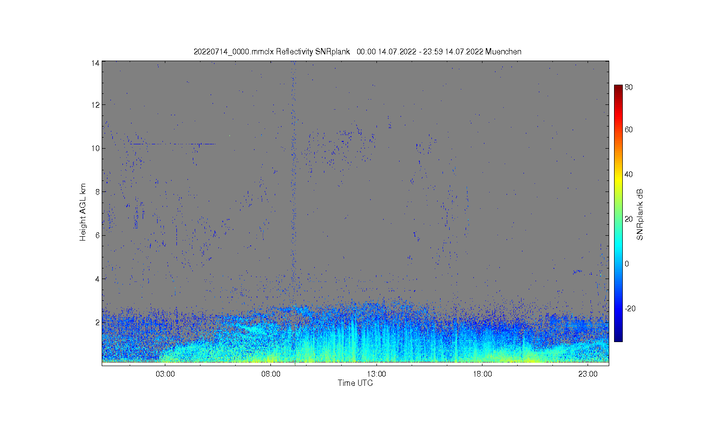Click the colorbar value 40
The height and width of the screenshot is (433, 723).
(629, 174)
